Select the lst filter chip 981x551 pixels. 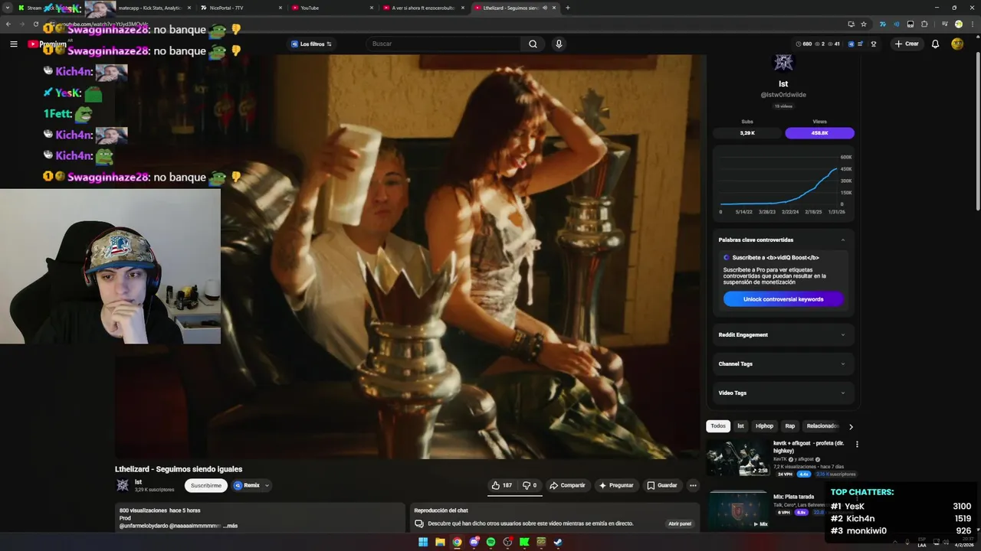click(740, 425)
